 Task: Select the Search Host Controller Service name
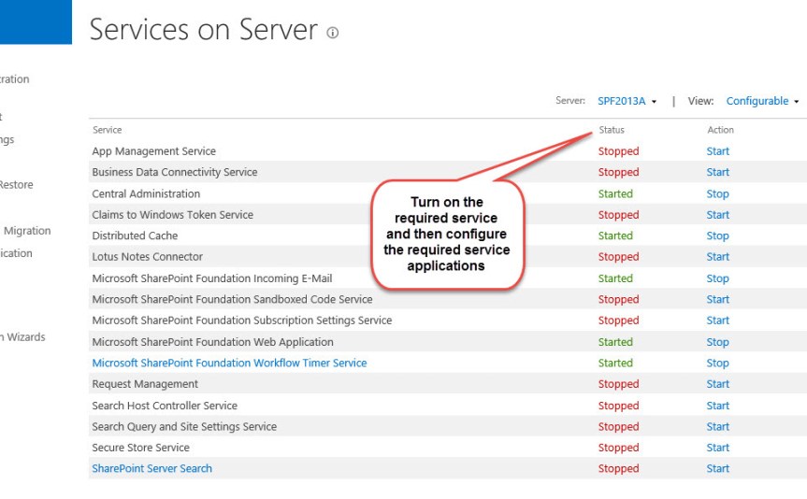[x=165, y=406]
